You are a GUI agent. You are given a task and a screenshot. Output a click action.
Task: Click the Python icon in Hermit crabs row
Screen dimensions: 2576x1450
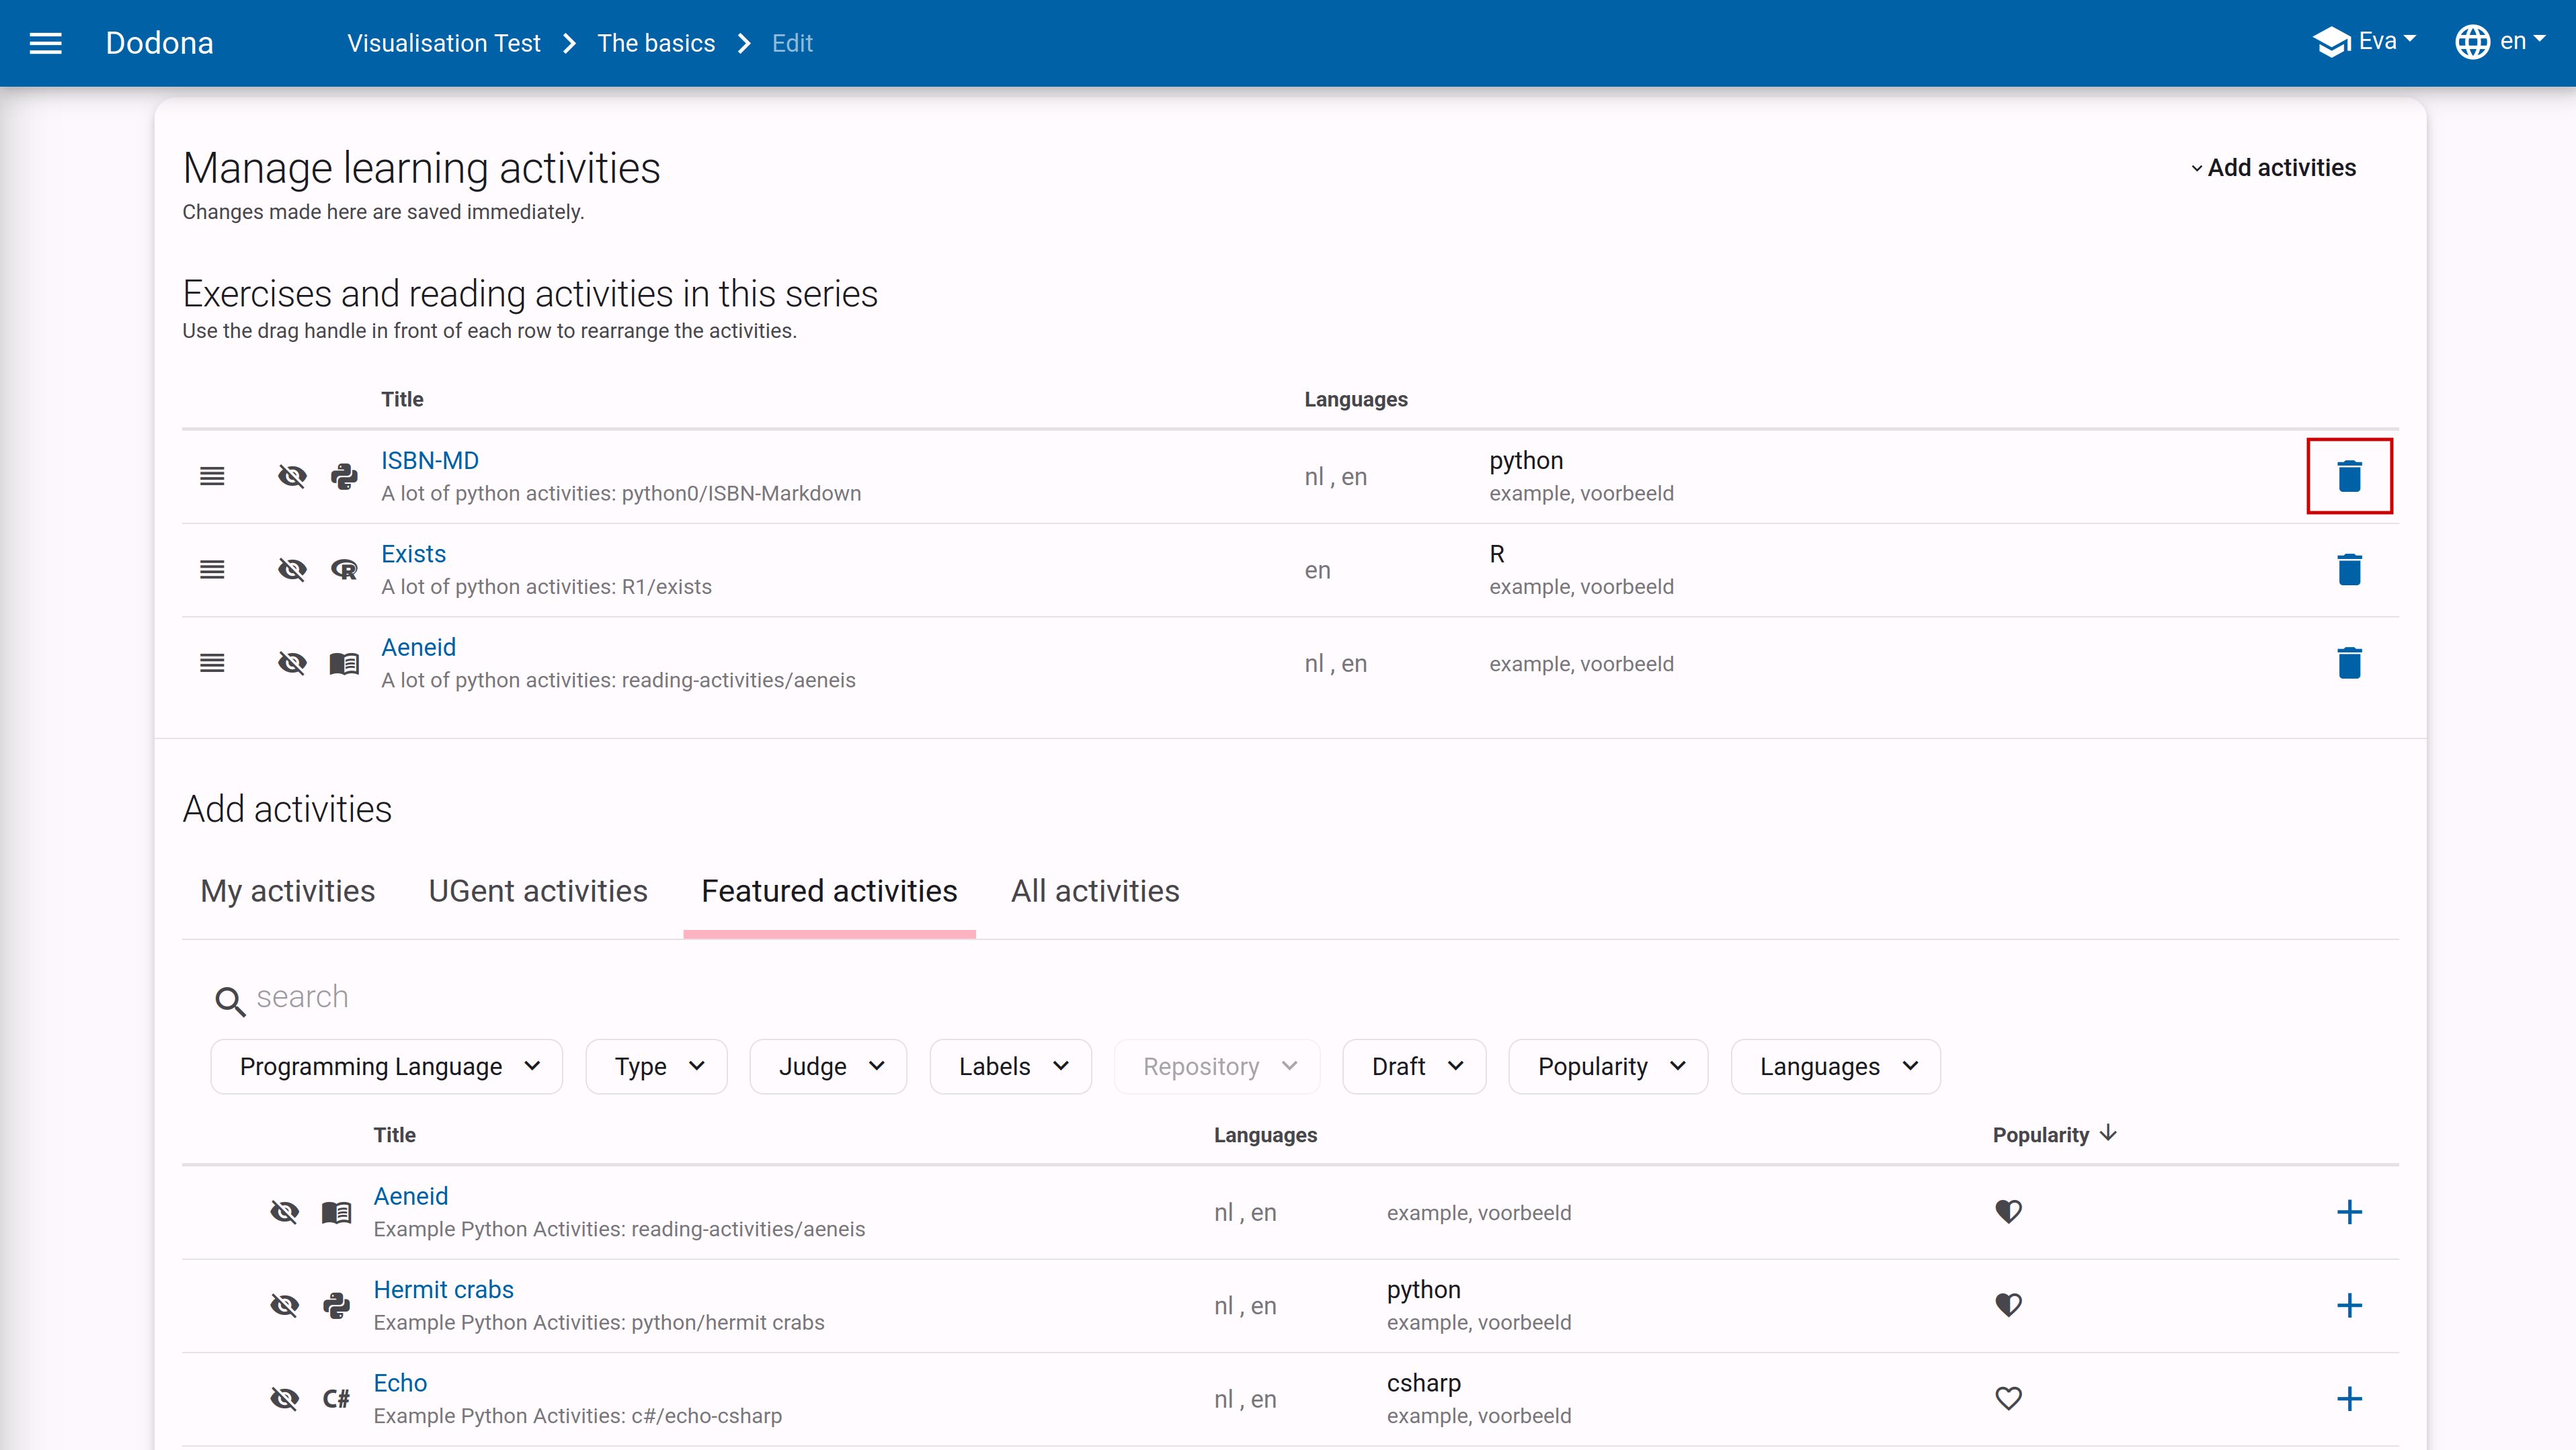[336, 1305]
